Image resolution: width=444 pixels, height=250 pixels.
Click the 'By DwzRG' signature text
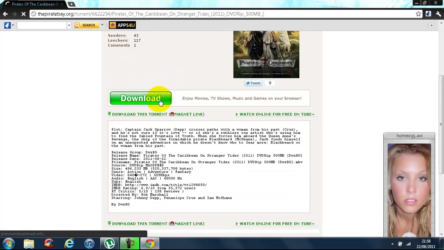(x=120, y=205)
